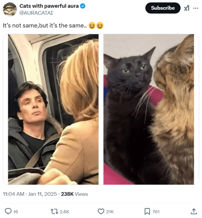Open the left photo of man on train

point(53,109)
